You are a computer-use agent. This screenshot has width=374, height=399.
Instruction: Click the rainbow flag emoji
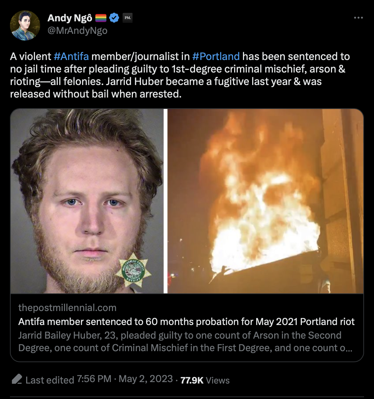101,18
